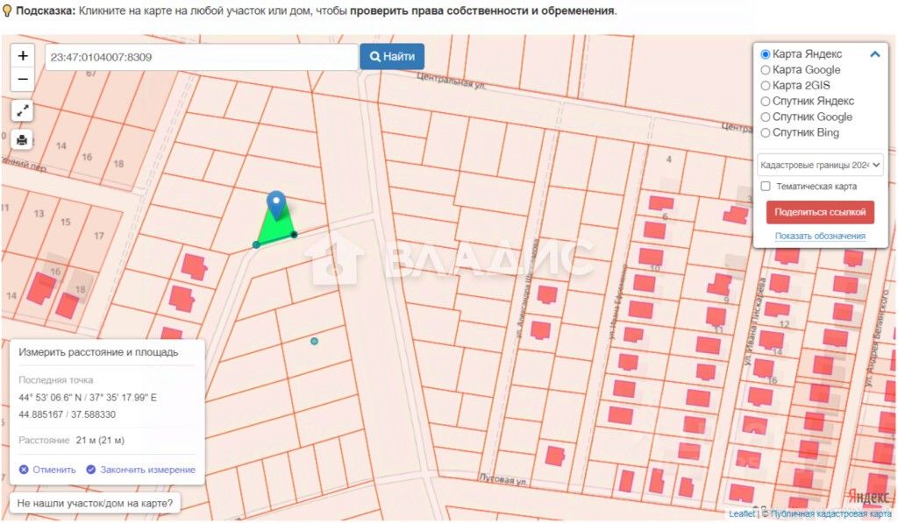Click the Измерить расстояние и площадь heading
Viewport: 898px width, 523px height.
tap(98, 352)
